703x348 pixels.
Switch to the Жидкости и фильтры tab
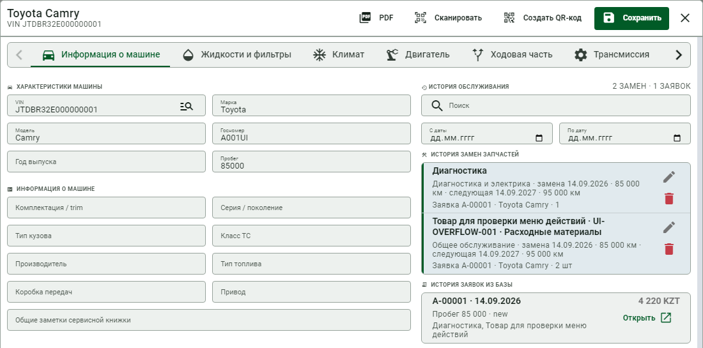pos(236,55)
